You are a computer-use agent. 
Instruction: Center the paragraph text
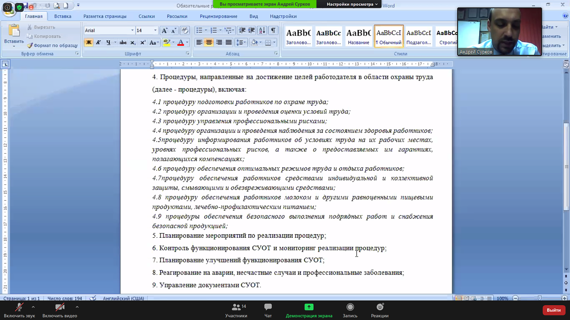coord(209,42)
